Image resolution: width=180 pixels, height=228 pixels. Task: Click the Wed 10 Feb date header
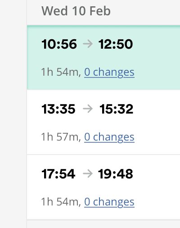pyautogui.click(x=76, y=11)
